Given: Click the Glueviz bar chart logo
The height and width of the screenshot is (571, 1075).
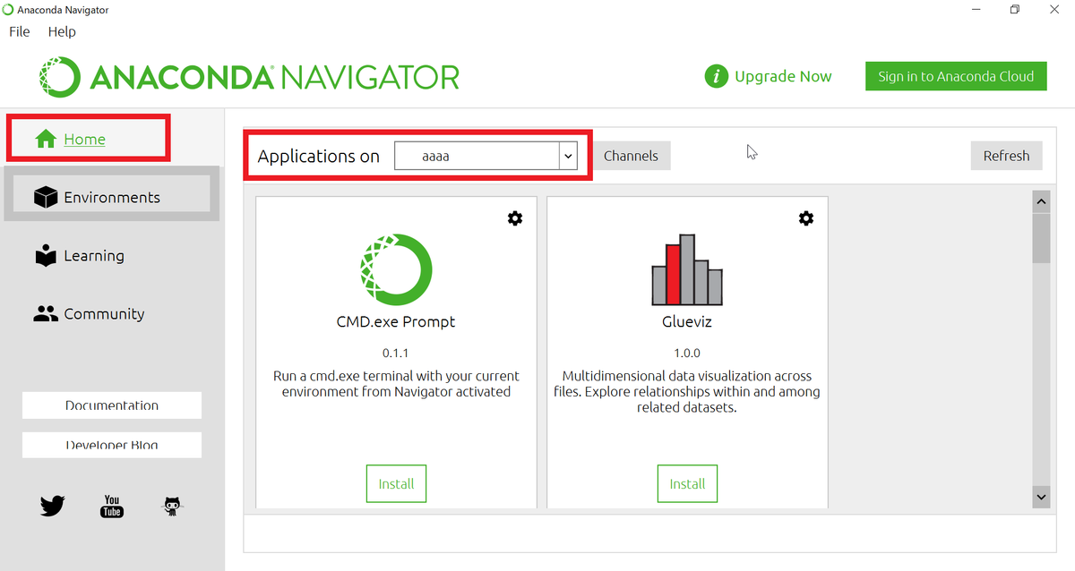Looking at the screenshot, I should (x=687, y=269).
